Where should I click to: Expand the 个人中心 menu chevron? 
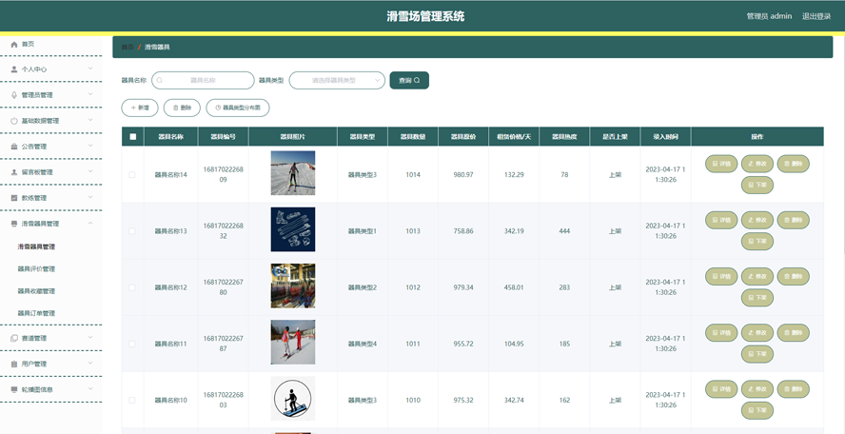click(90, 69)
